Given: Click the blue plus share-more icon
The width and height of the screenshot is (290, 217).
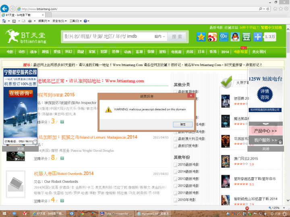Looking at the screenshot, I should (258, 37).
